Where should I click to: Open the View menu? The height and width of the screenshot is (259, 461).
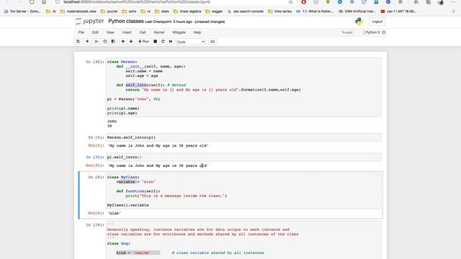click(x=110, y=32)
